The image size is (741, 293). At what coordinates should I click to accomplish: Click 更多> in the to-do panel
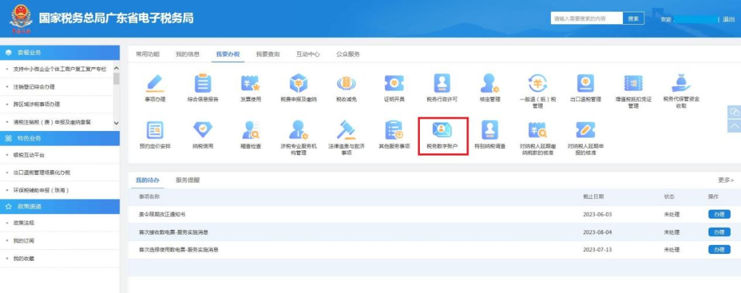point(726,180)
